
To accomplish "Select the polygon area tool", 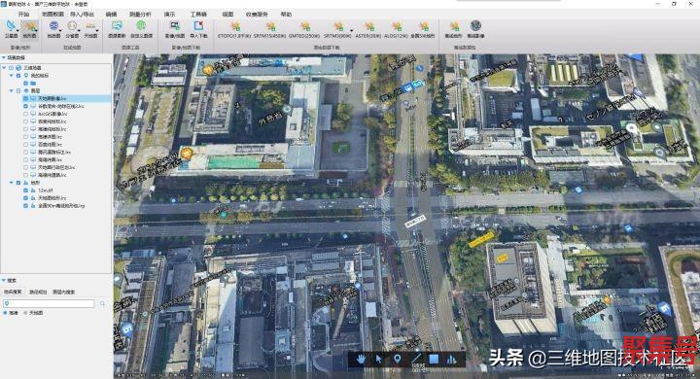I will (434, 360).
